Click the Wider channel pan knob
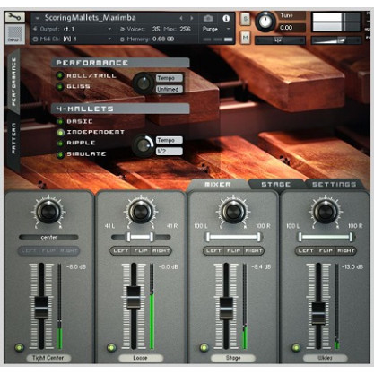Viewport: 374px width, 375px height. pyautogui.click(x=325, y=212)
